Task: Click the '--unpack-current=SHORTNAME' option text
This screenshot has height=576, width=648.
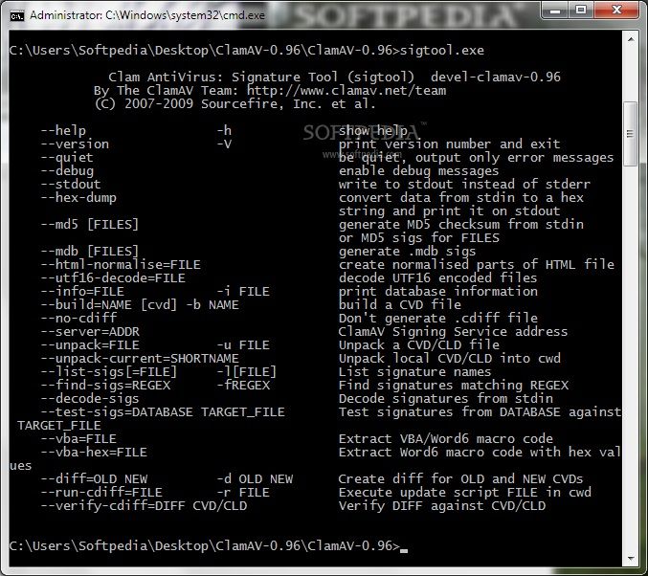Action: (140, 358)
